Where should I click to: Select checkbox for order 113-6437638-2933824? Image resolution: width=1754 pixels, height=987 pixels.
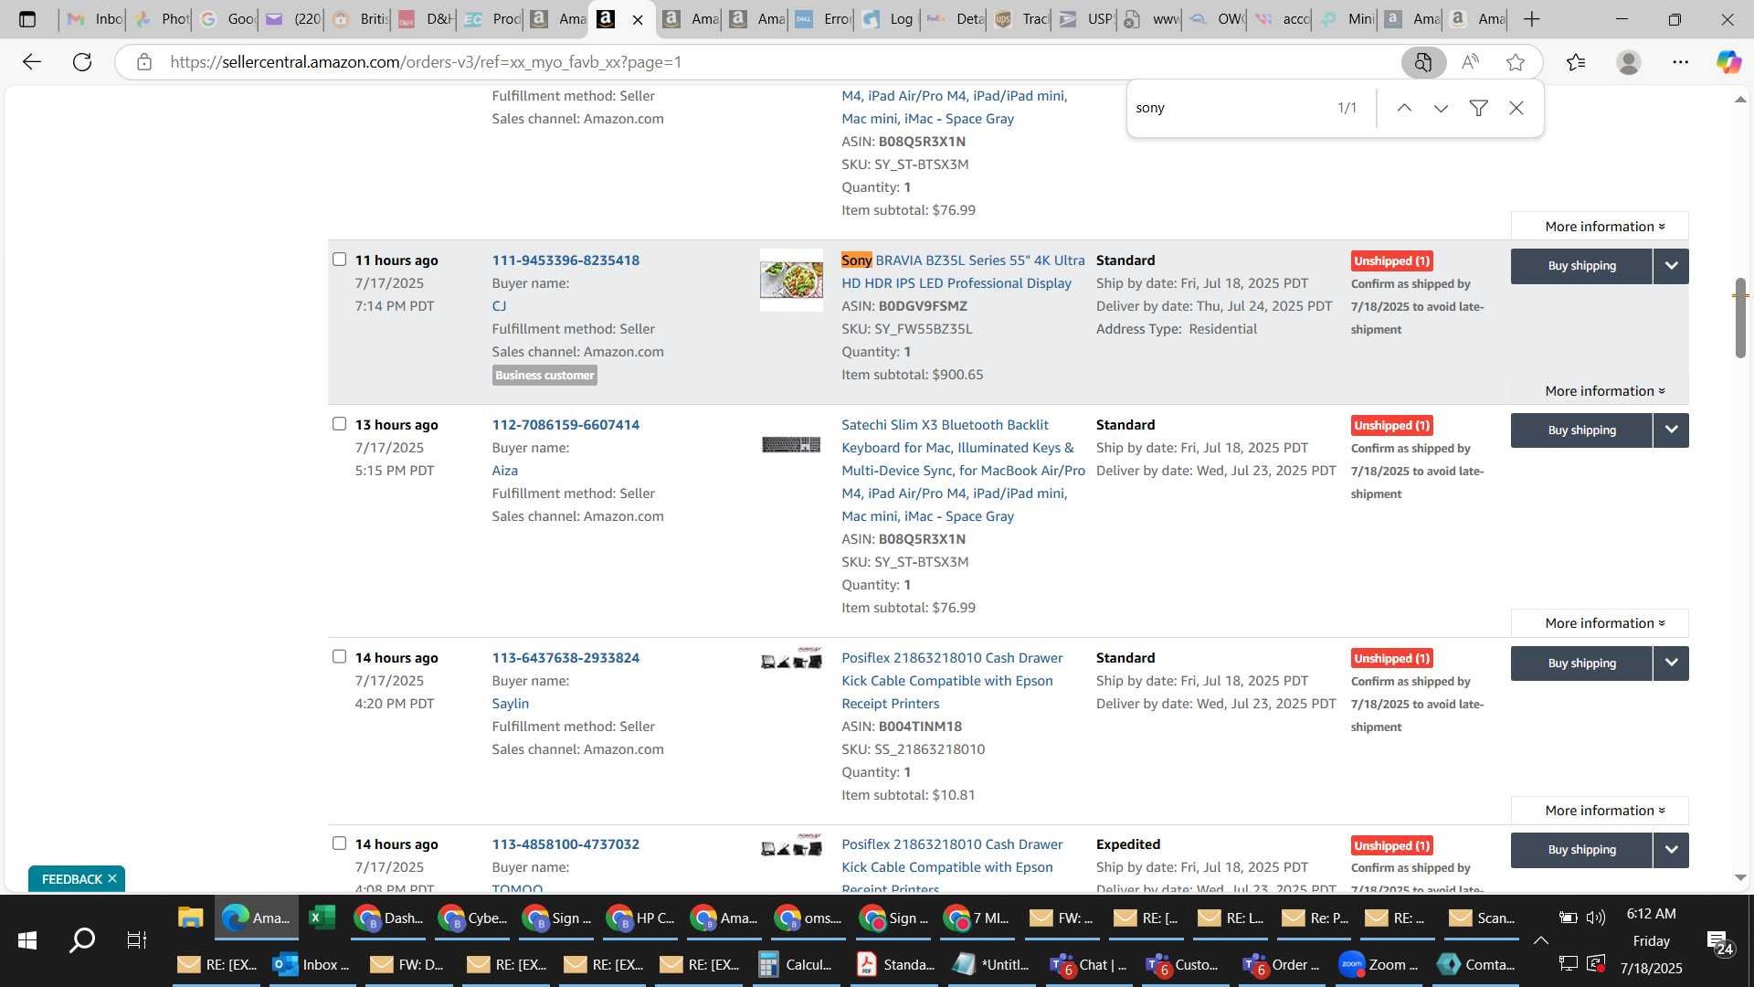pyautogui.click(x=339, y=657)
